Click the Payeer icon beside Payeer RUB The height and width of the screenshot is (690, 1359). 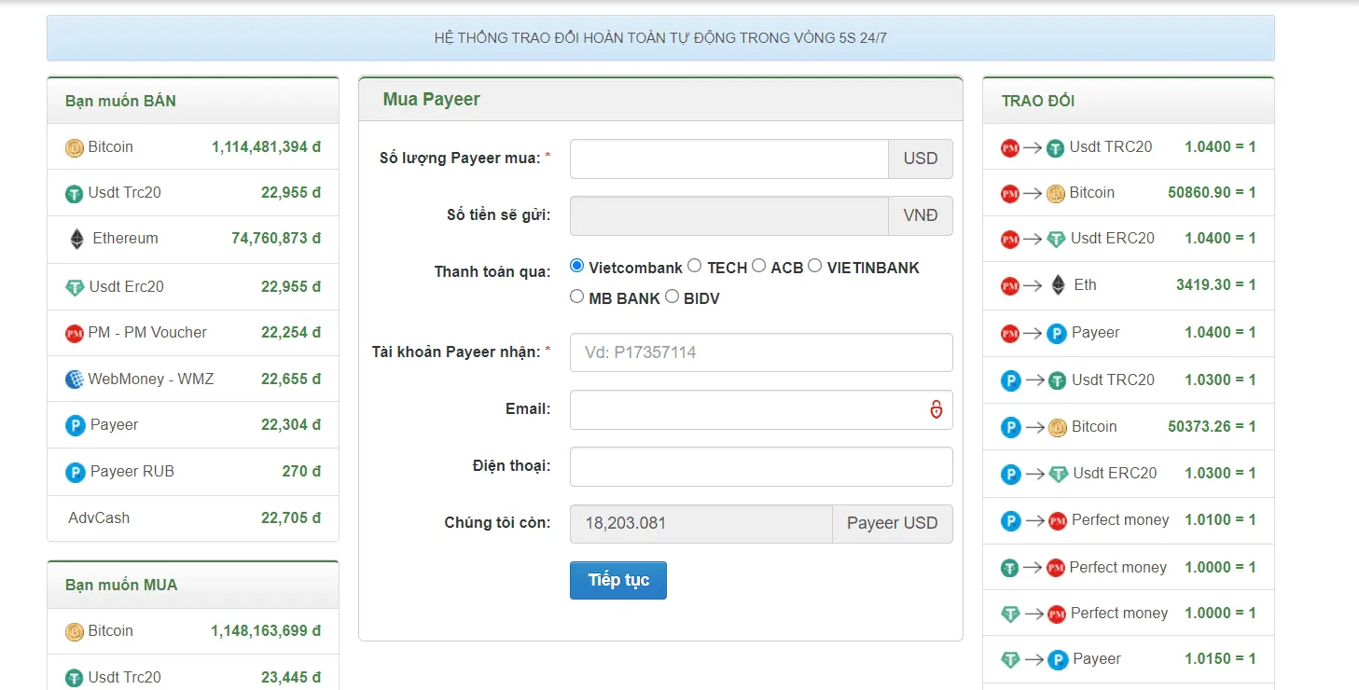[76, 472]
